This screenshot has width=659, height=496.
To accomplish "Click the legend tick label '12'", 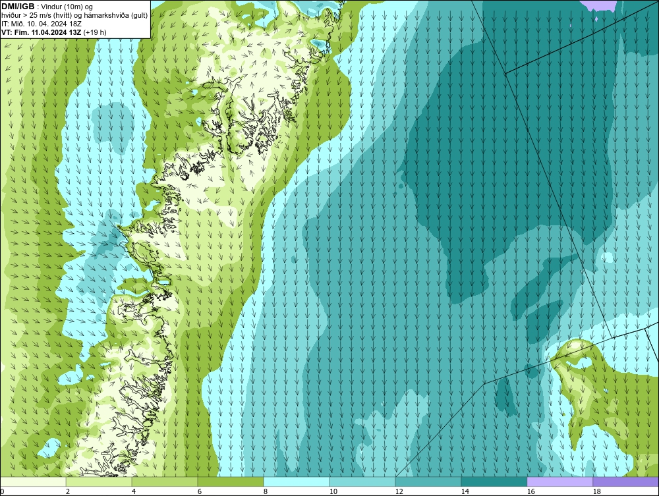I will [399, 491].
